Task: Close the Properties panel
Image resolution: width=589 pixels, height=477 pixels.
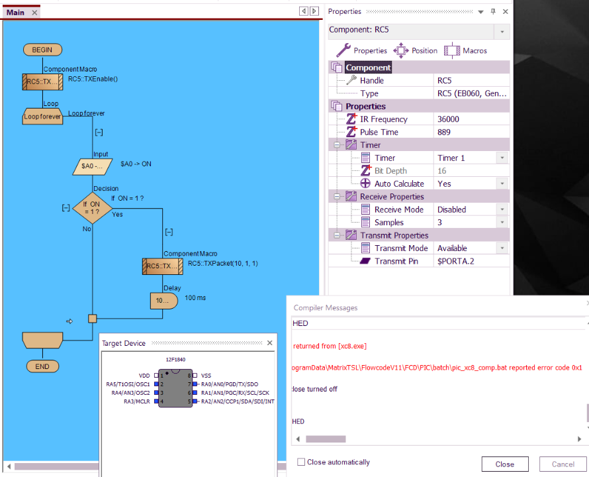Action: [506, 11]
